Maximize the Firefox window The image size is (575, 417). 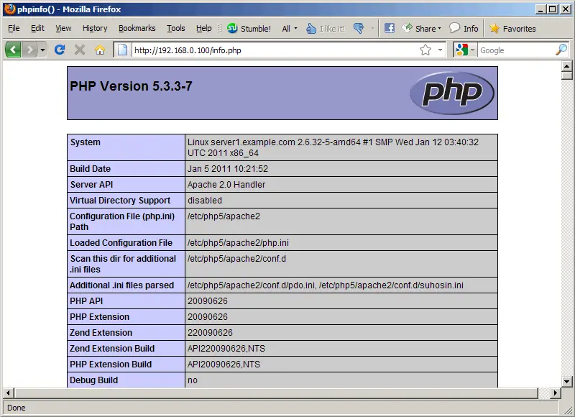(552, 9)
